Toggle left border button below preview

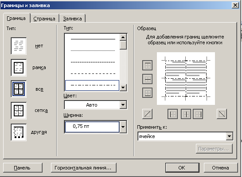click(x=173, y=114)
